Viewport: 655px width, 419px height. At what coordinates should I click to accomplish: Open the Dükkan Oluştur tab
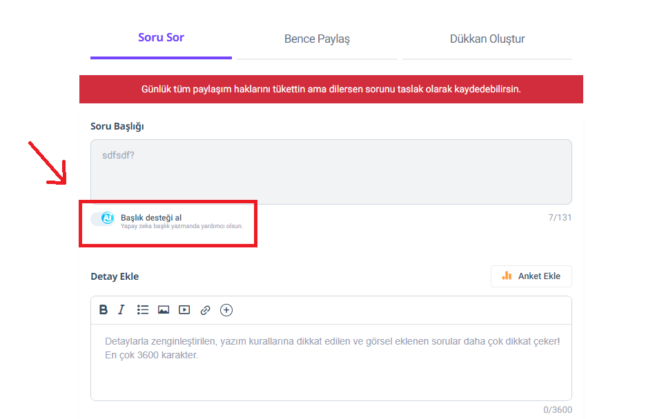point(487,39)
